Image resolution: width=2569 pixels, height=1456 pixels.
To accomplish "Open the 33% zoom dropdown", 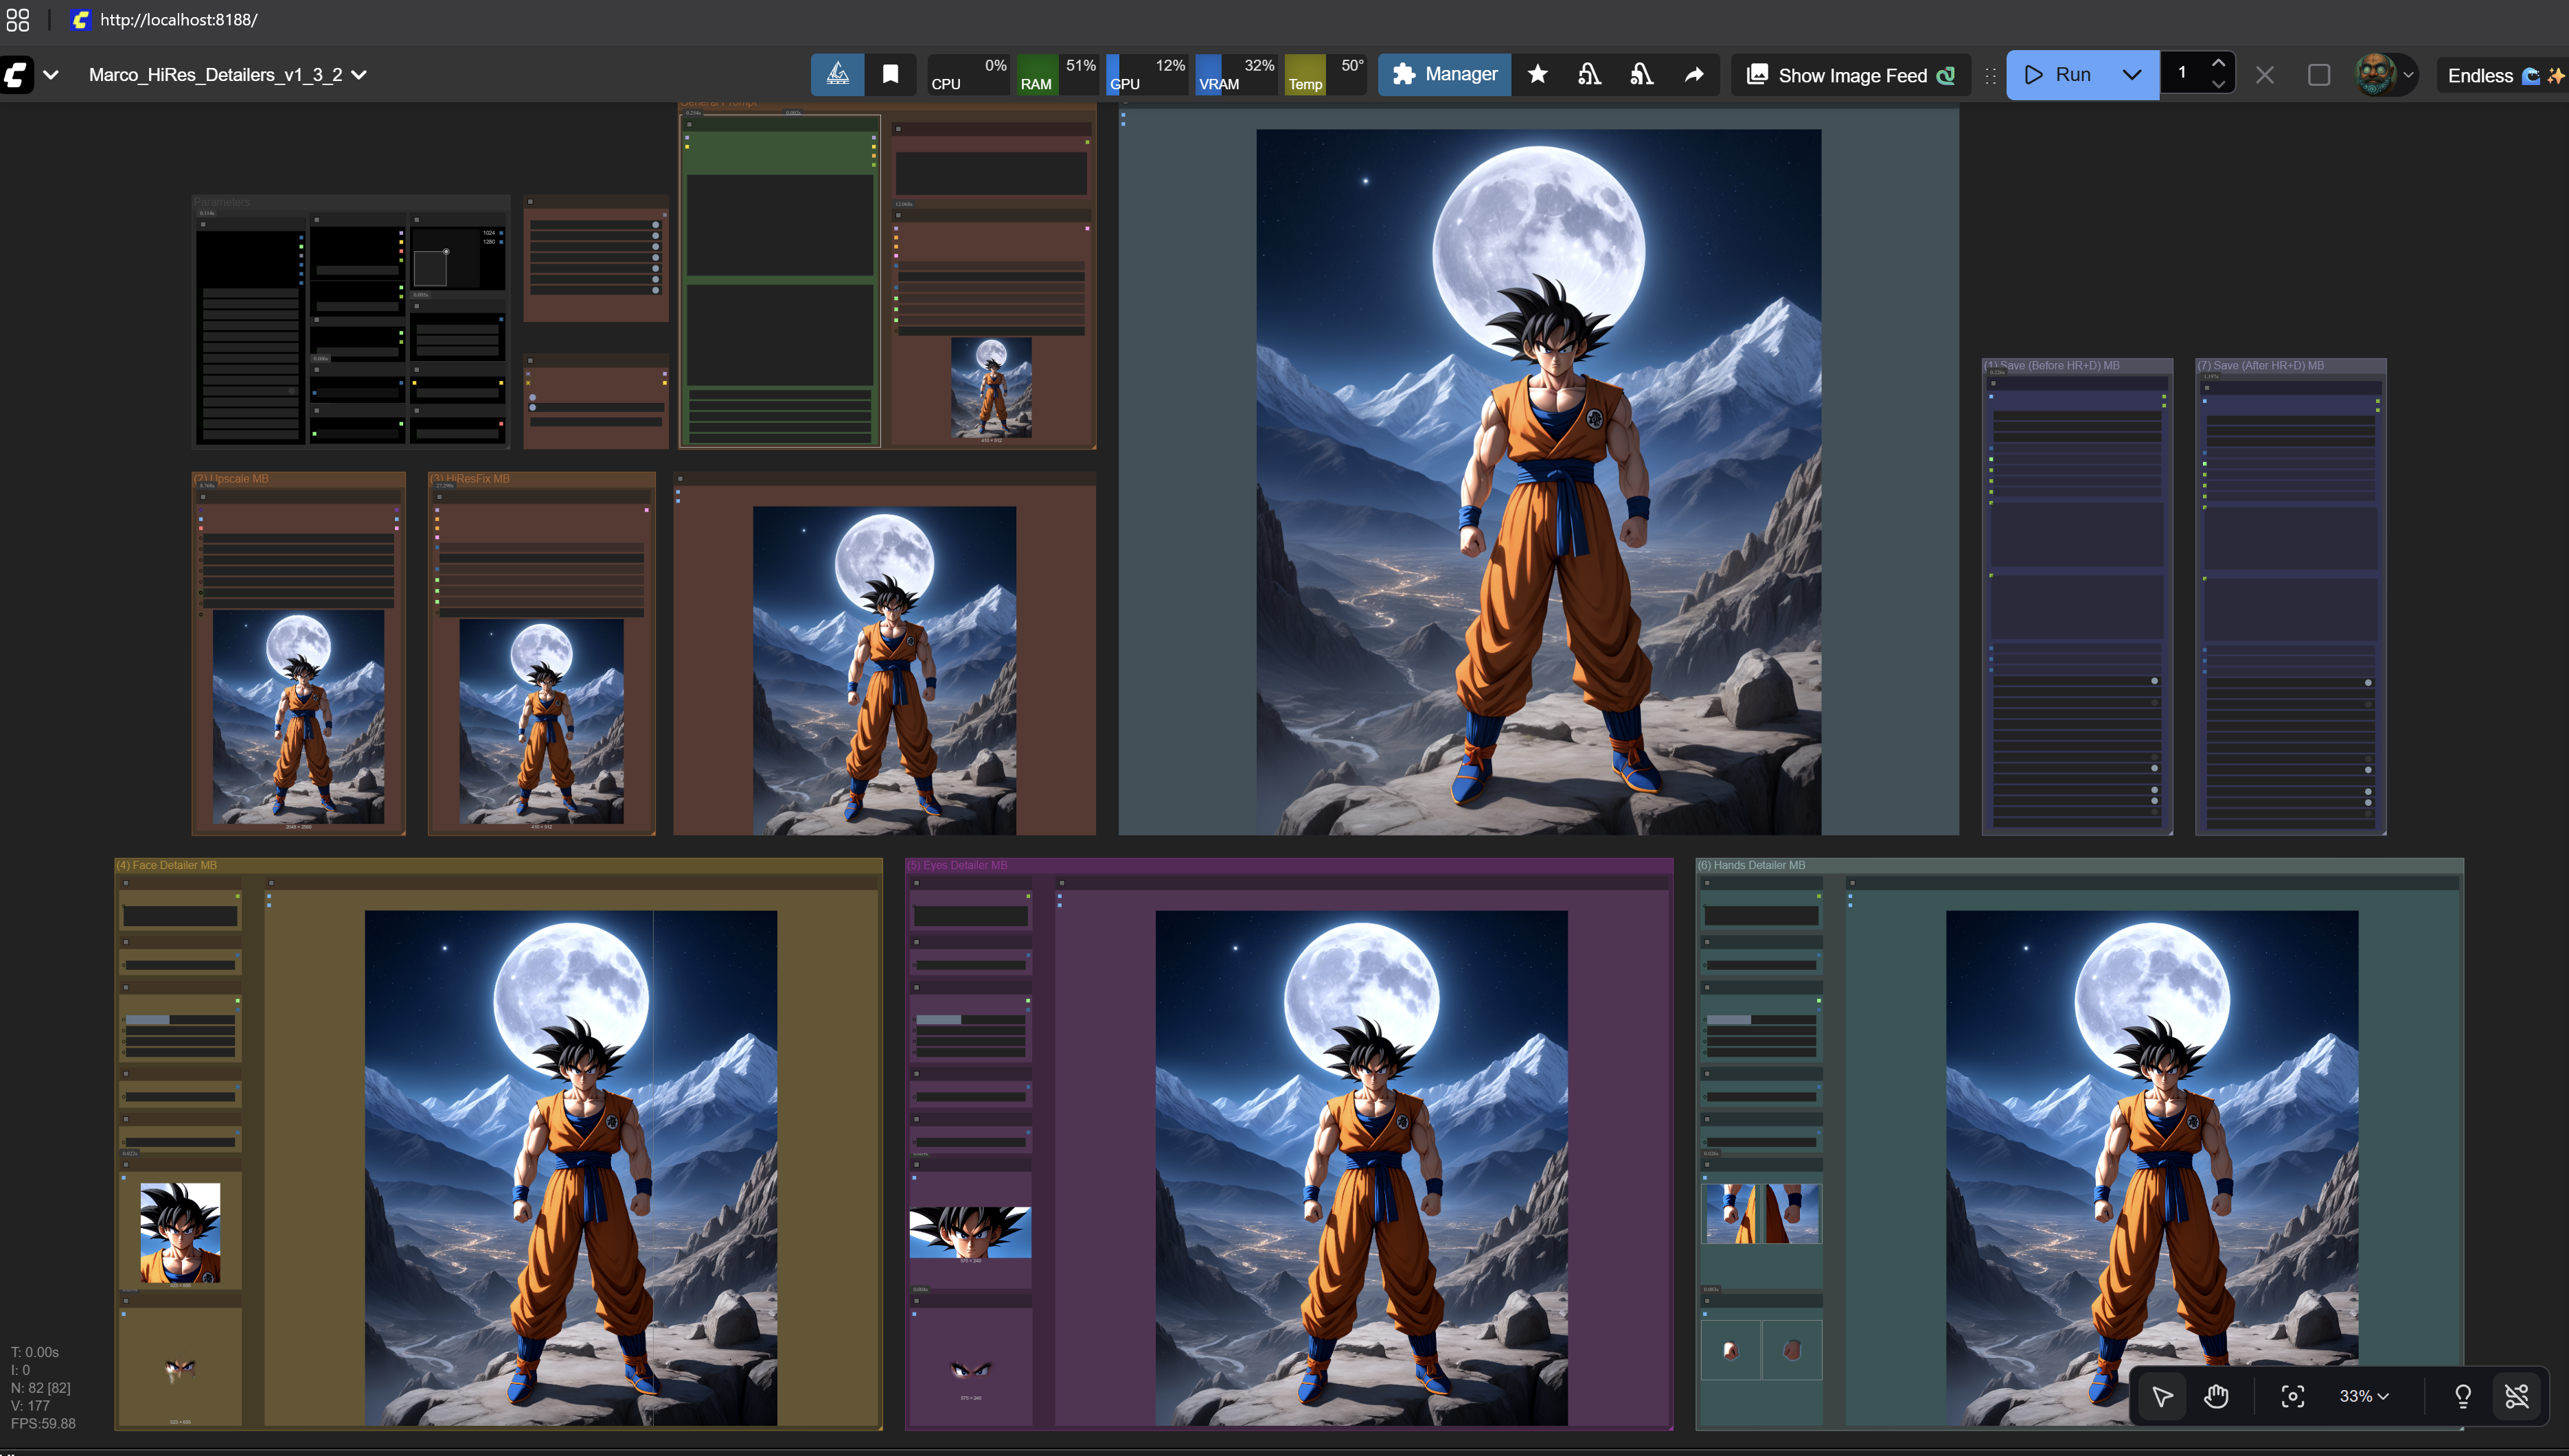I will pyautogui.click(x=2363, y=1396).
